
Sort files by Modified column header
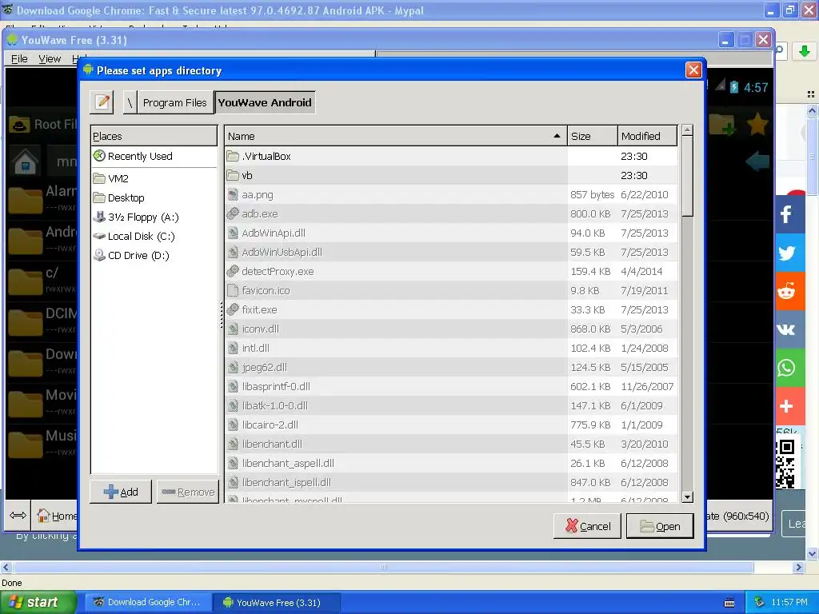(648, 136)
